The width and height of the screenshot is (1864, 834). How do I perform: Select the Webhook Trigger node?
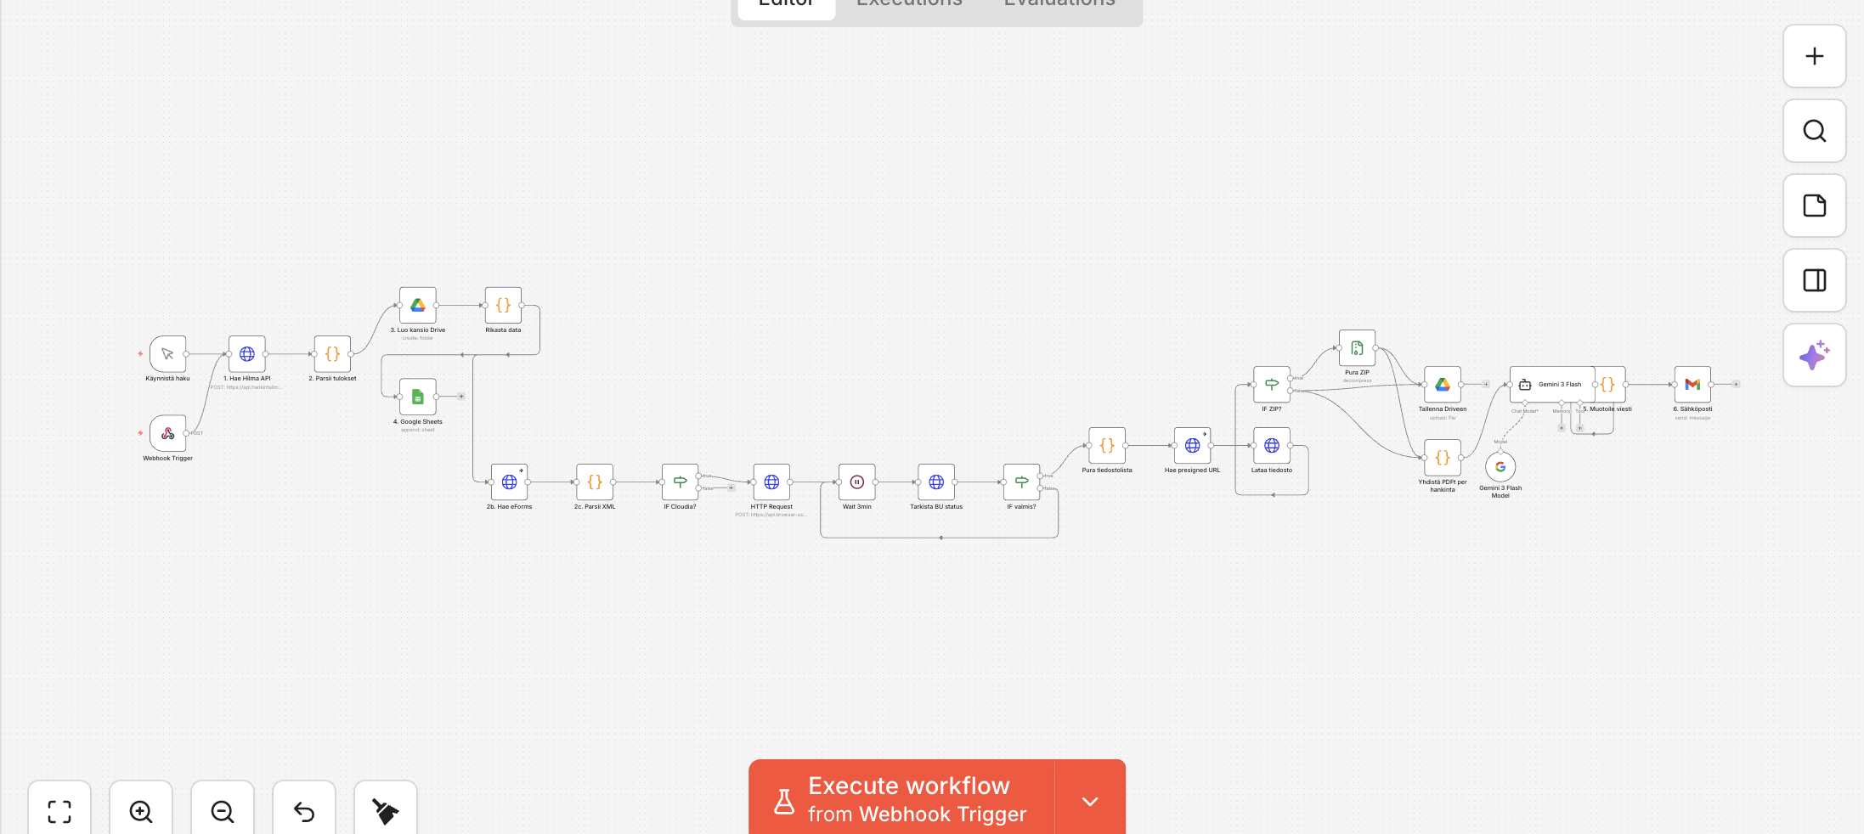167,433
